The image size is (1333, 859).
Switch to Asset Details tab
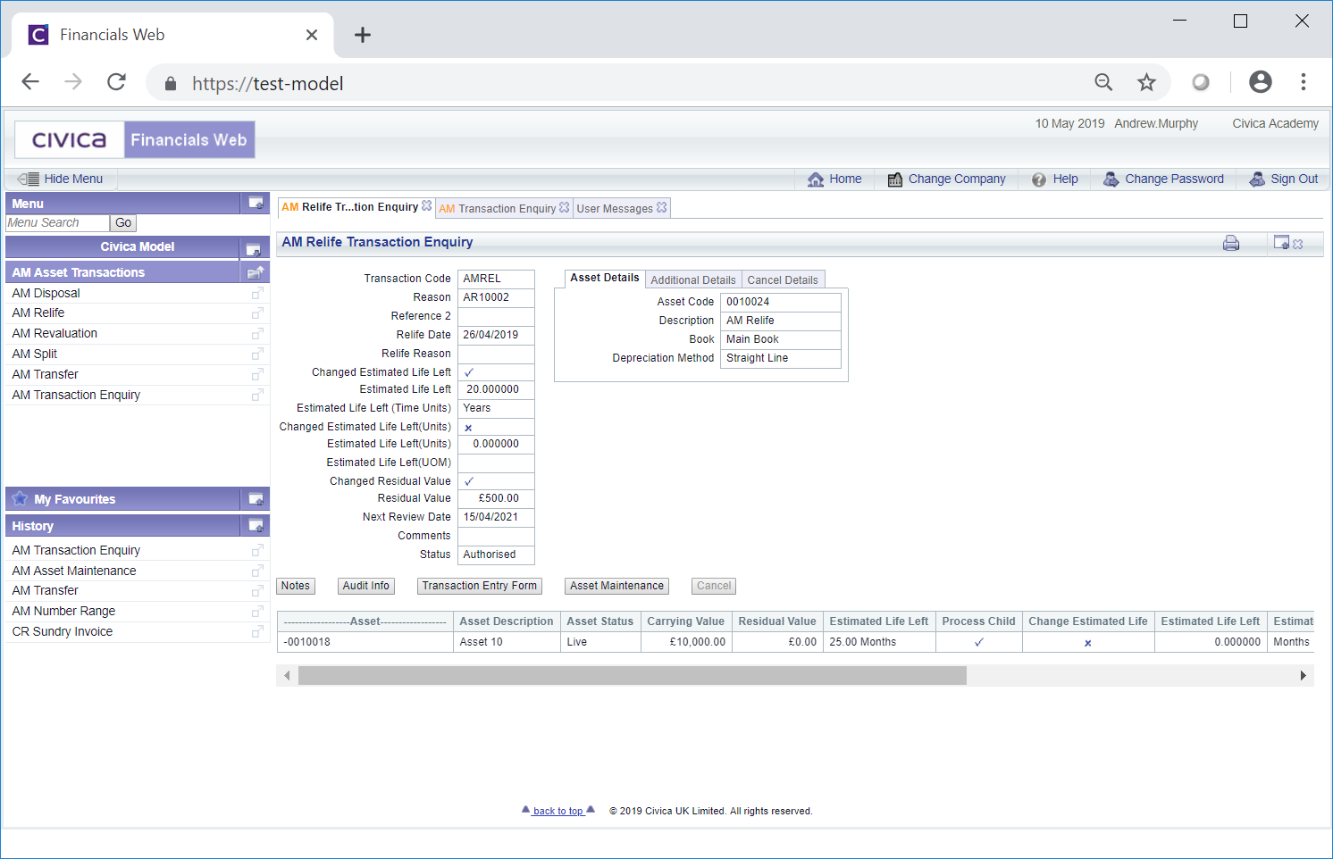pyautogui.click(x=605, y=279)
